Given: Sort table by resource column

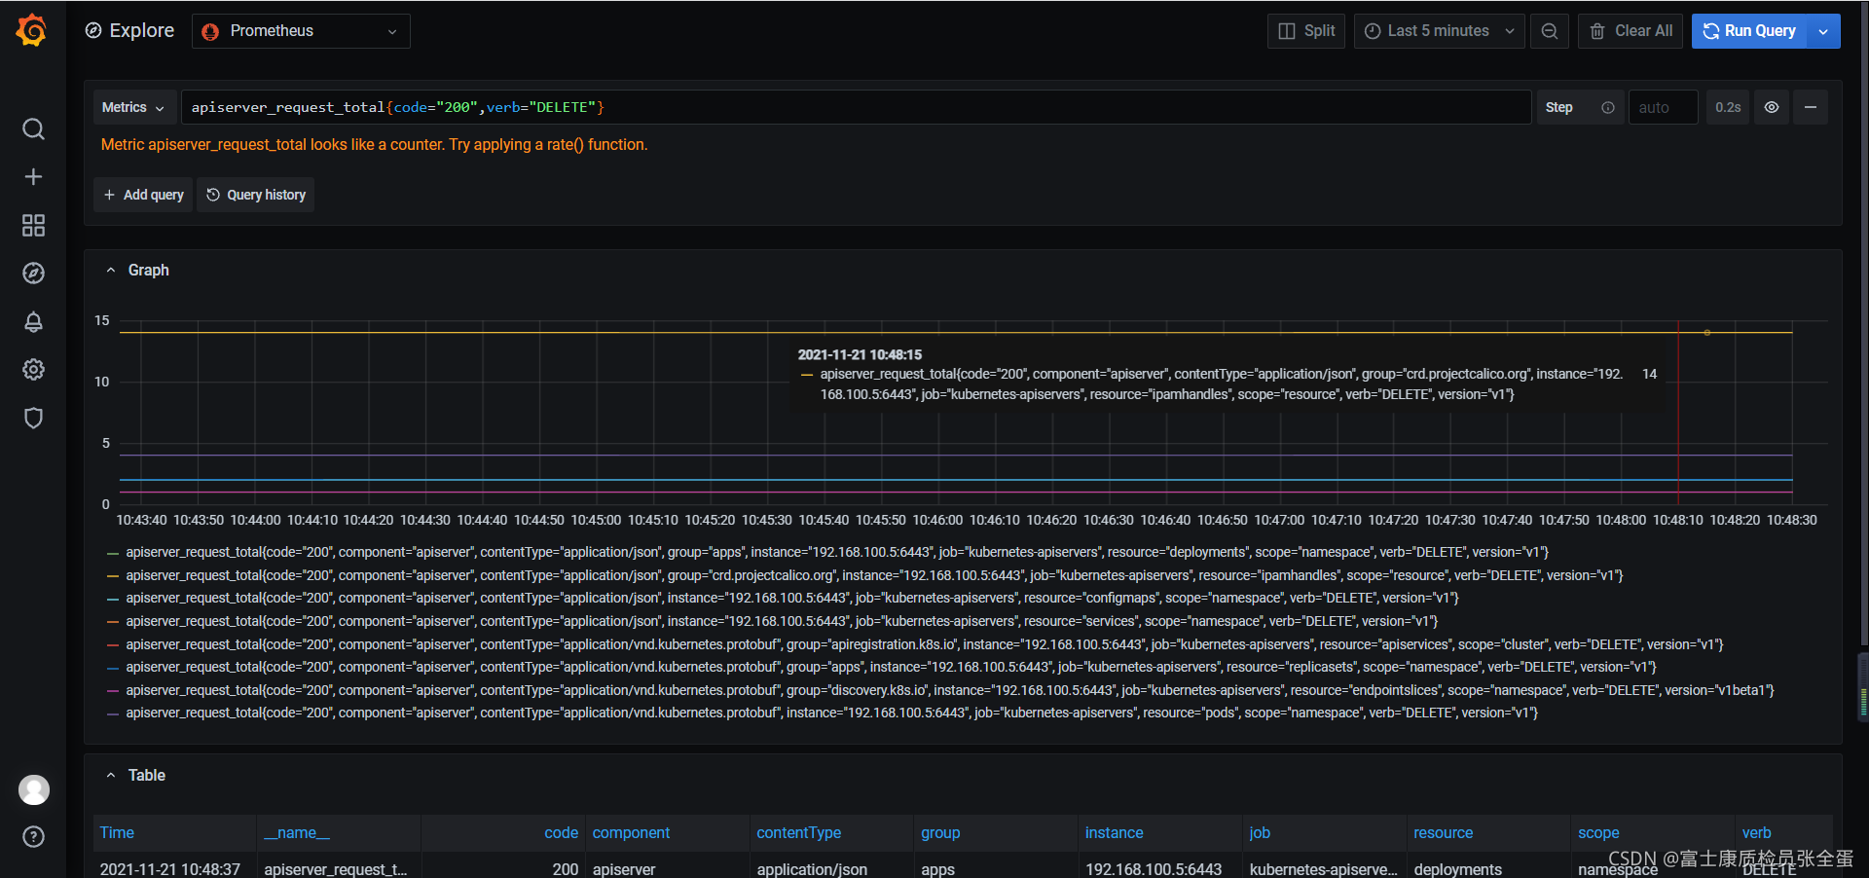Looking at the screenshot, I should coord(1443,832).
